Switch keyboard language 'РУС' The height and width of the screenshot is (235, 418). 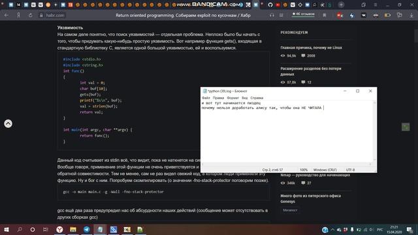click(x=380, y=229)
